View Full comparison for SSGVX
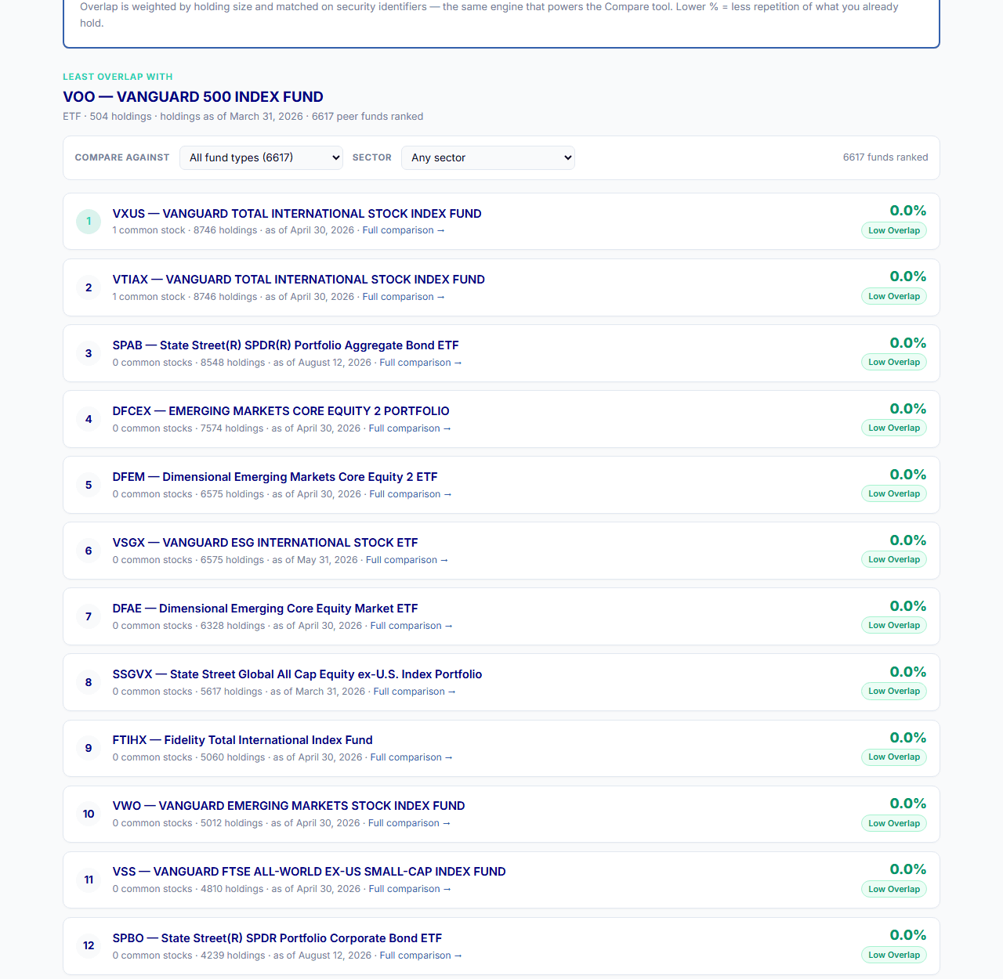The width and height of the screenshot is (1003, 979). pyautogui.click(x=415, y=692)
